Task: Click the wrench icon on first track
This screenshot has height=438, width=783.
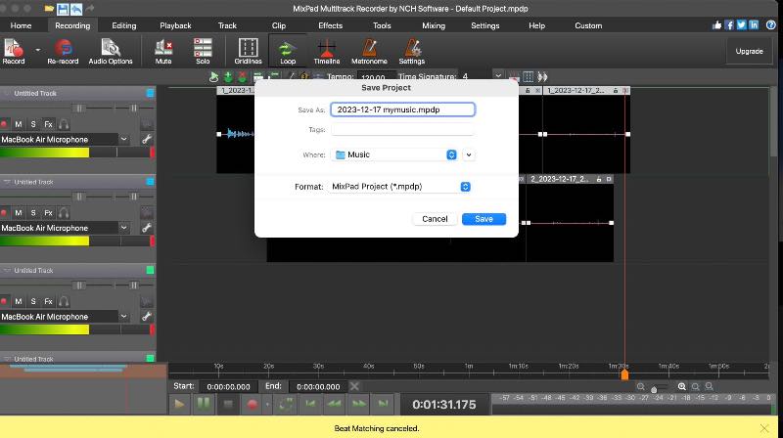Action: coord(148,140)
